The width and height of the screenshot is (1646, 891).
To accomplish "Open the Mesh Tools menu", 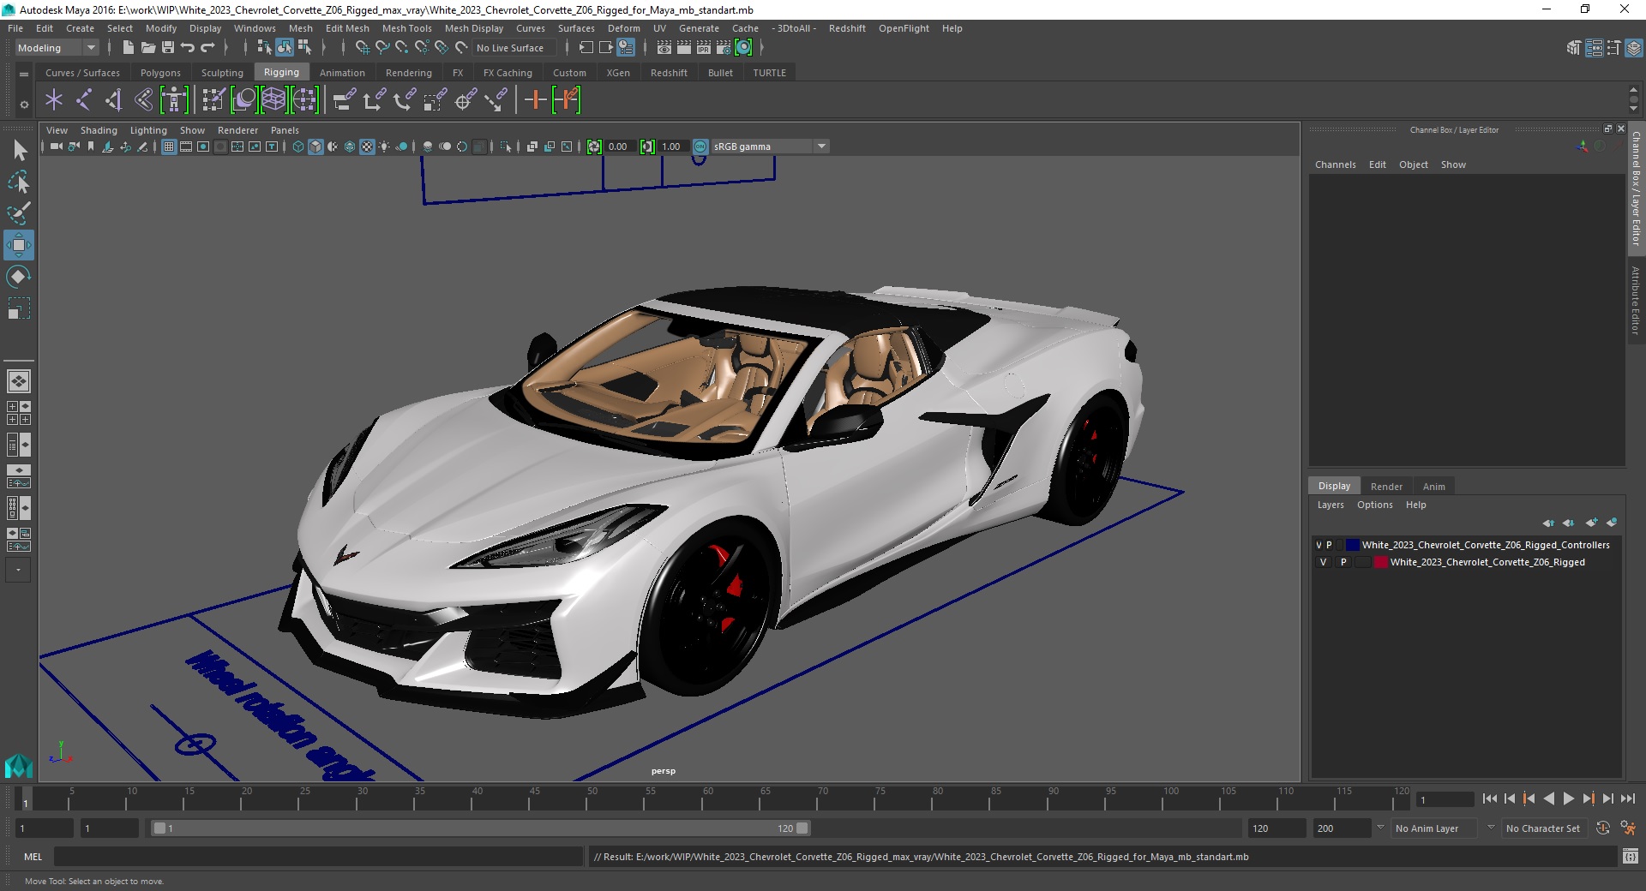I will 406,28.
